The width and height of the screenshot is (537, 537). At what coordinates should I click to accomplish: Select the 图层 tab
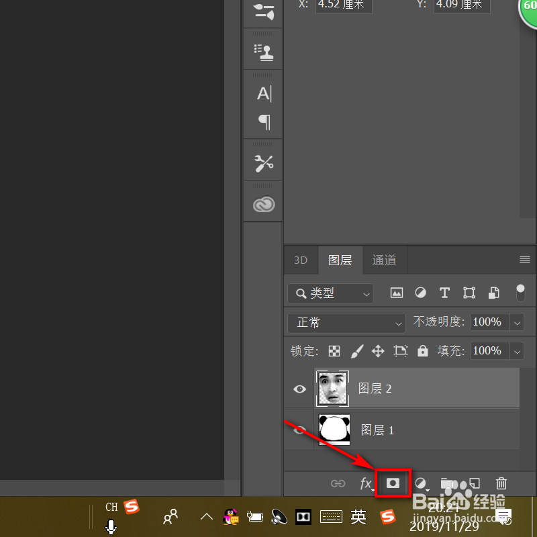(x=340, y=260)
